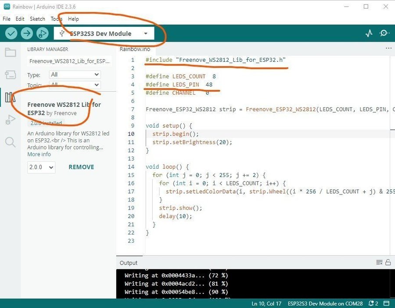The image size is (395, 308).
Task: Click 'void setup() {' code line
Action: tap(169, 125)
